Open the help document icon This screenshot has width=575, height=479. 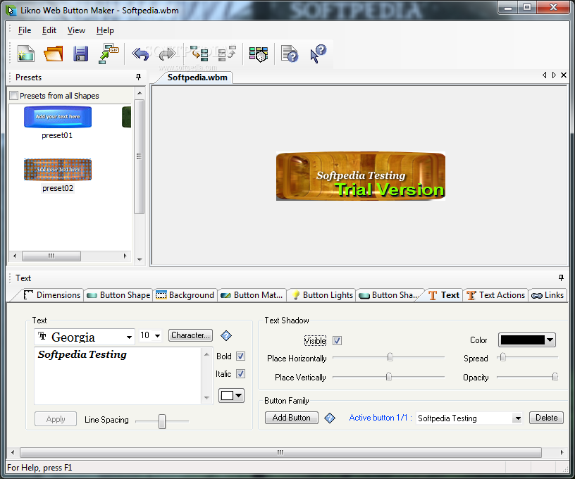coord(290,54)
